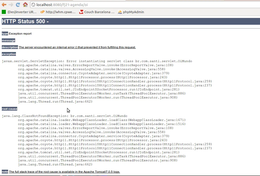Open the (Des)inverter URL bookmark
Viewport: 260px width, 176px height.
[19, 12]
